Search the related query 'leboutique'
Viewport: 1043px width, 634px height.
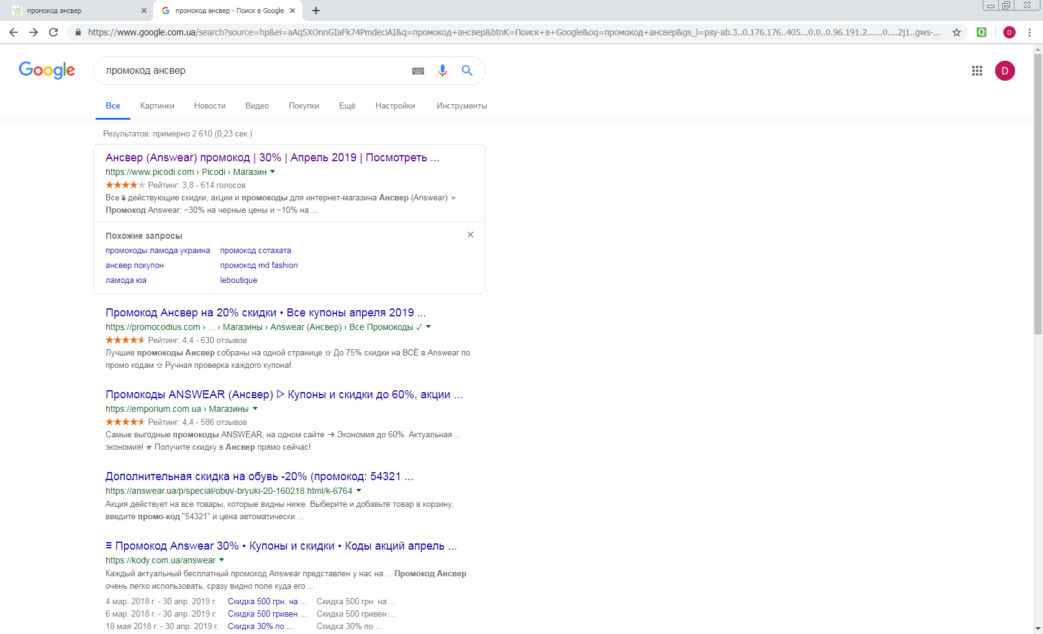(238, 280)
